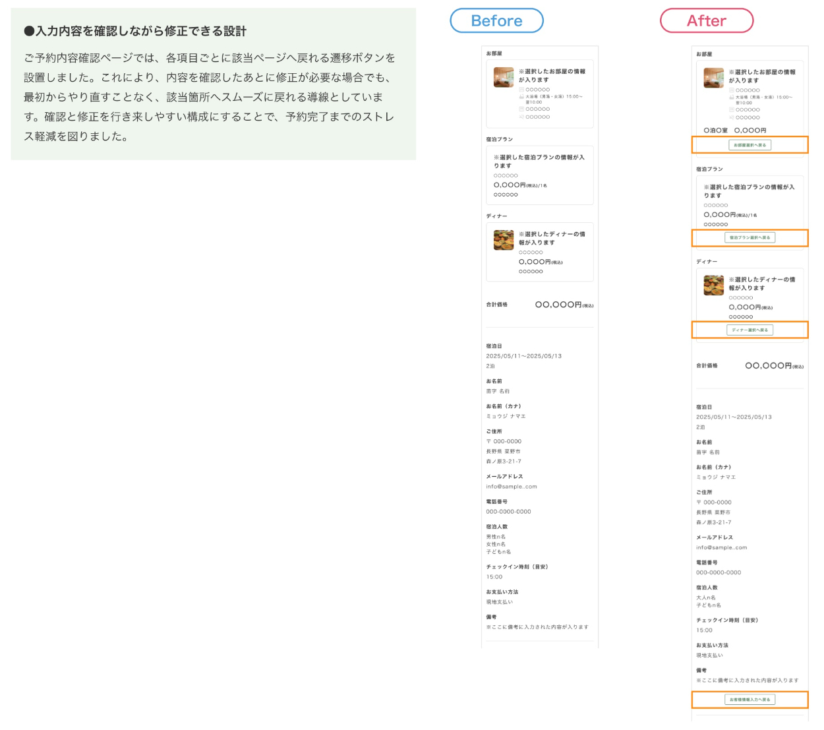Click the 入力内容を確認しながら修正できる設計 heading

coord(135,31)
